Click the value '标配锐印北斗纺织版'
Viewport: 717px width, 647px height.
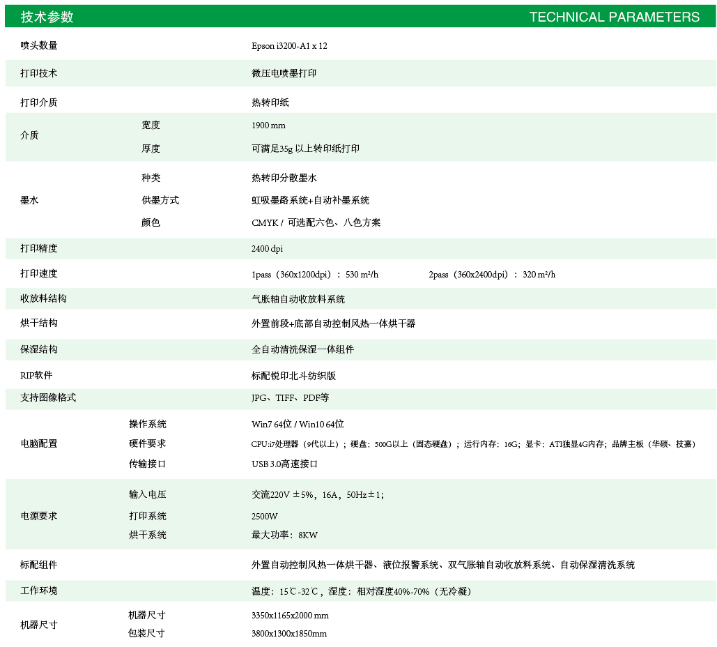[293, 376]
